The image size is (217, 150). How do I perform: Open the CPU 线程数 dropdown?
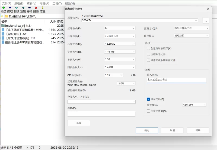tap(113, 75)
